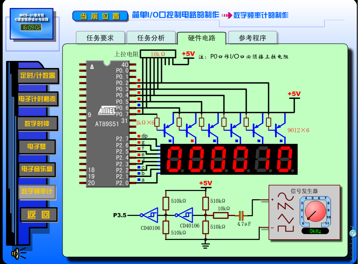Click the Atmel logo on the chip

(107, 110)
